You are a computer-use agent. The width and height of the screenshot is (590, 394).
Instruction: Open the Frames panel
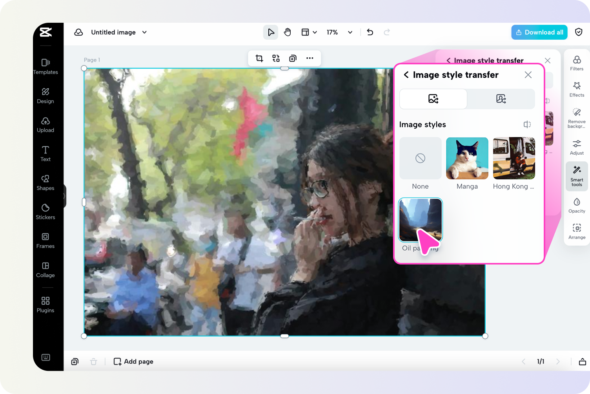point(45,240)
